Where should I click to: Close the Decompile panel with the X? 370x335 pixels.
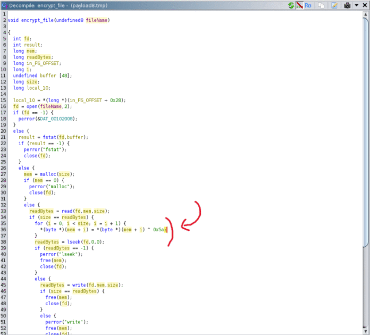click(365, 5)
